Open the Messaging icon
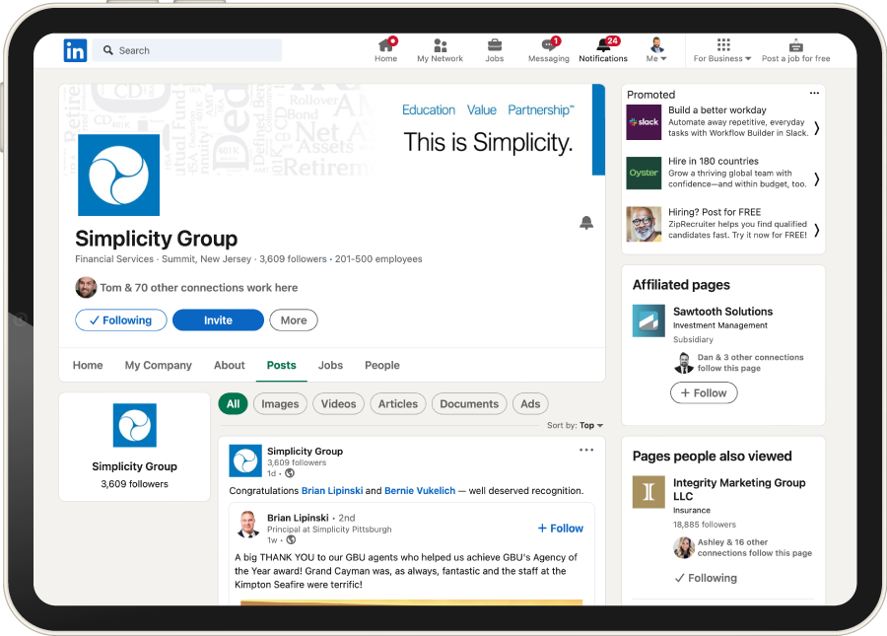Image resolution: width=887 pixels, height=636 pixels. [549, 44]
